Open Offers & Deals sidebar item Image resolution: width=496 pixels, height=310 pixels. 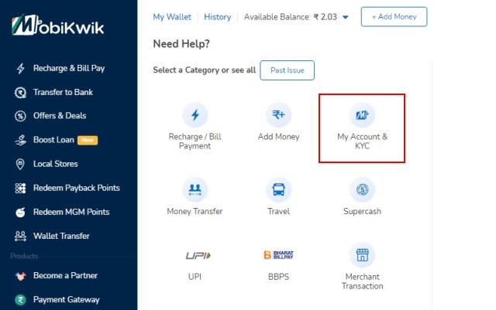coord(60,116)
